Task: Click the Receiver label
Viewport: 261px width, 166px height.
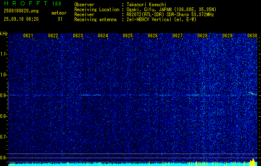Action: pyautogui.click(x=84, y=15)
